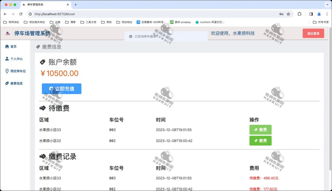Click the 立即充值 recharge button
Viewport: 332px width, 191px height.
pyautogui.click(x=61, y=89)
